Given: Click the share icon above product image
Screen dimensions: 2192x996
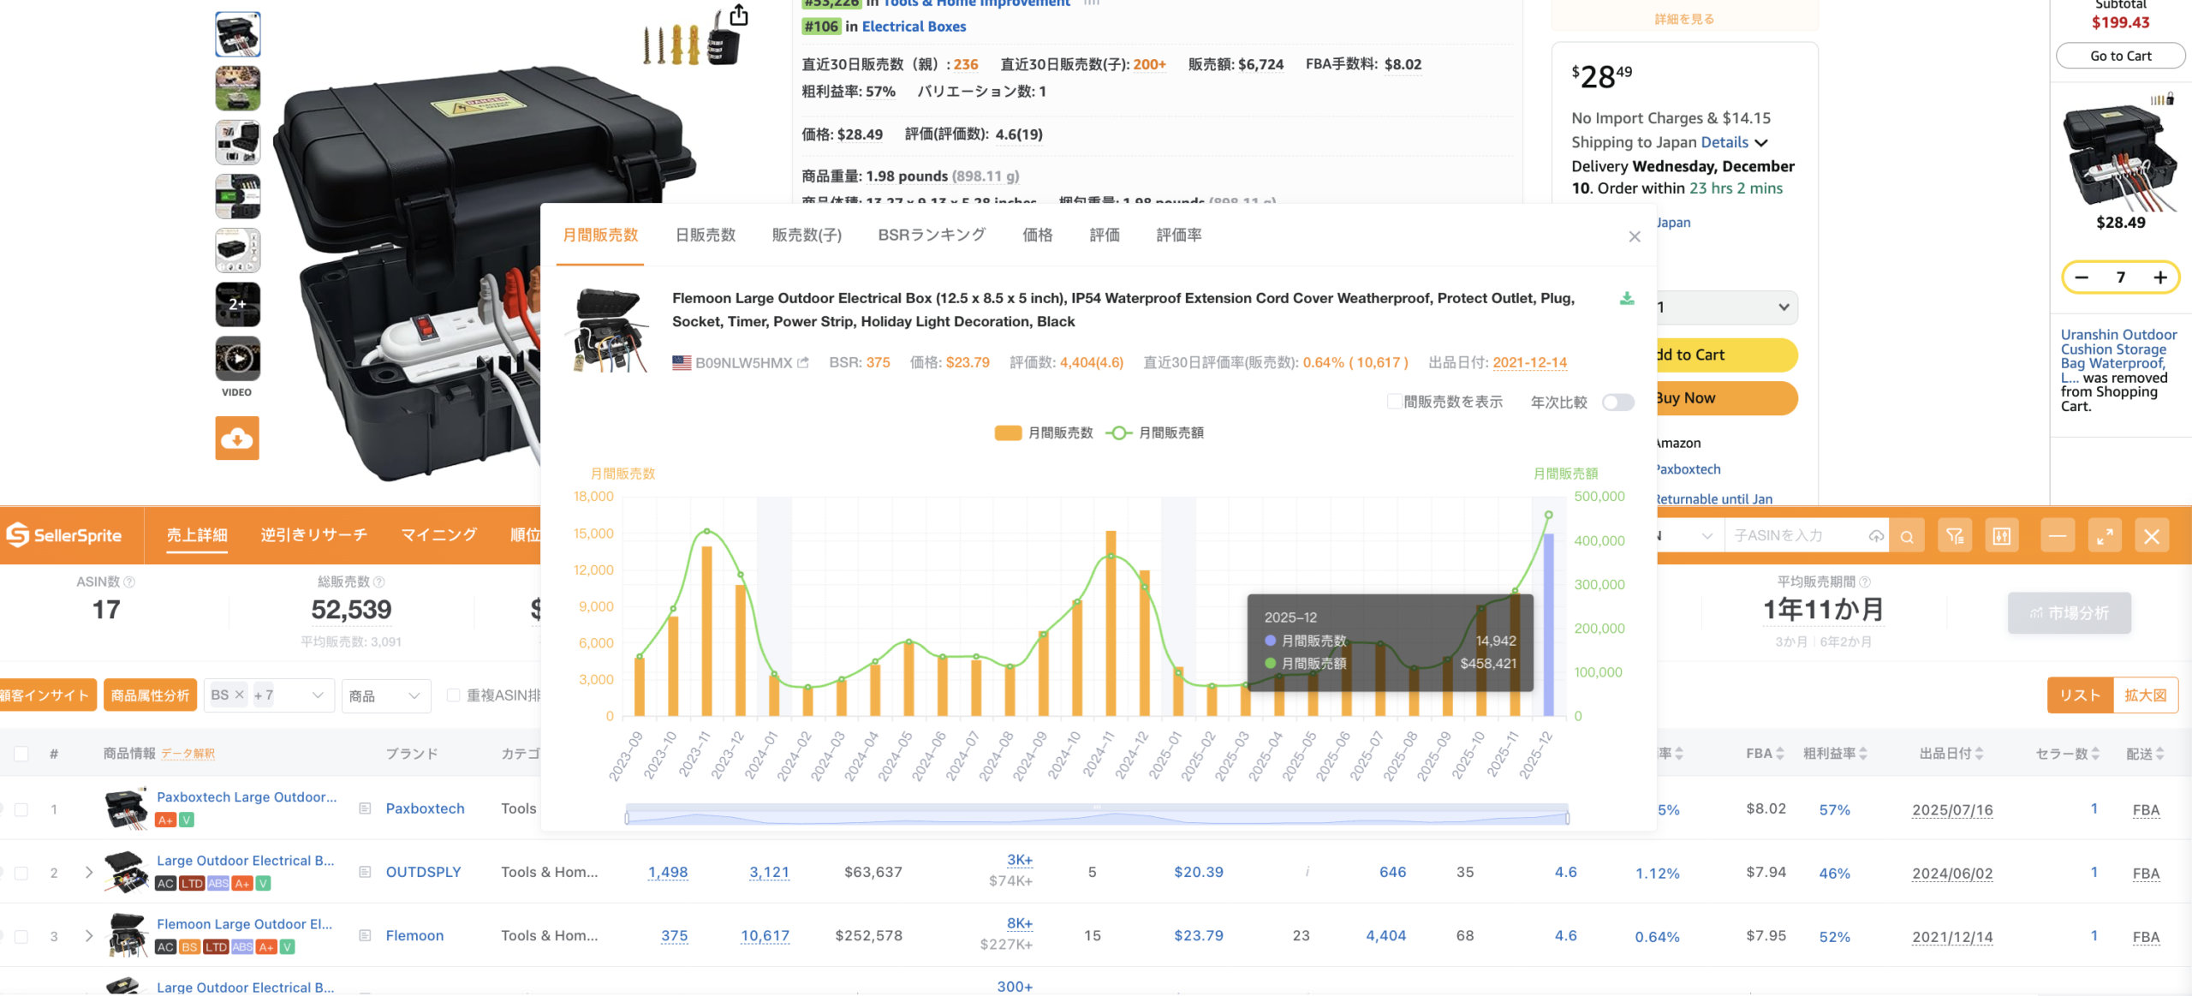Looking at the screenshot, I should coord(739,15).
